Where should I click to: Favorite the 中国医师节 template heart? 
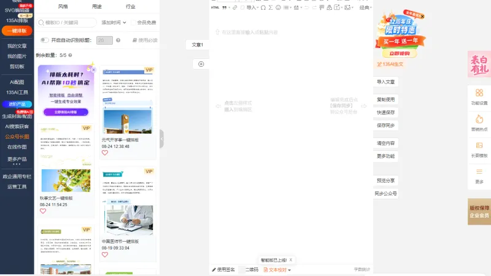coord(105,255)
